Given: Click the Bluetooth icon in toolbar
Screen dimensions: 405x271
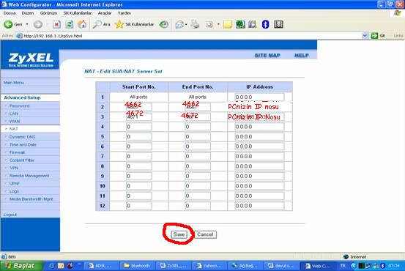Looking at the screenshot, I should pyautogui.click(x=265, y=25).
